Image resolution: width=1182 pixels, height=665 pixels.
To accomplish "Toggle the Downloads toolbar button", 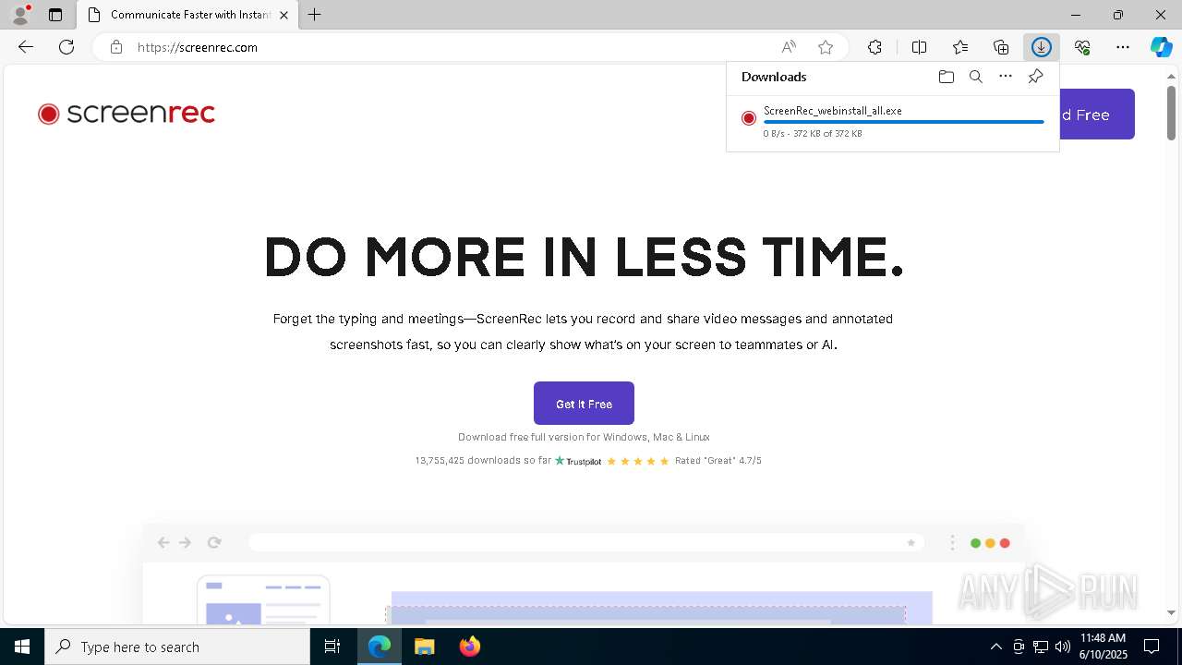I will click(1042, 47).
